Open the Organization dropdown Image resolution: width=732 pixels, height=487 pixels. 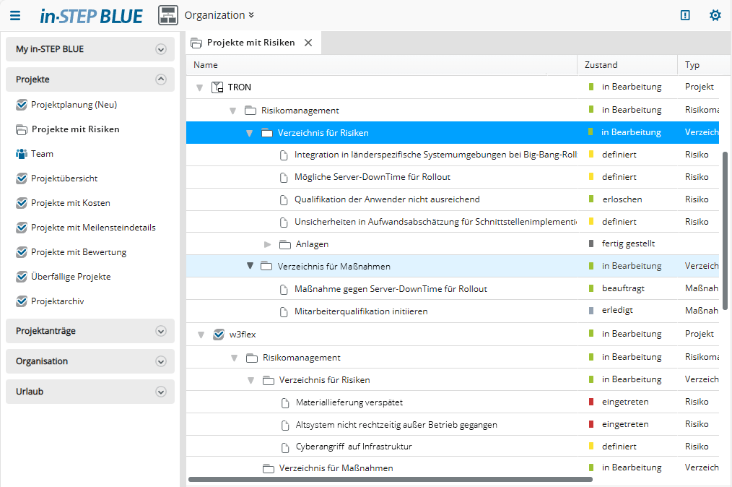219,15
